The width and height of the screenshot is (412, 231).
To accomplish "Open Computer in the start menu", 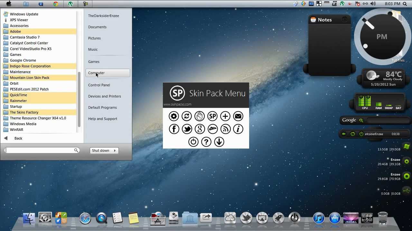I will click(108, 73).
